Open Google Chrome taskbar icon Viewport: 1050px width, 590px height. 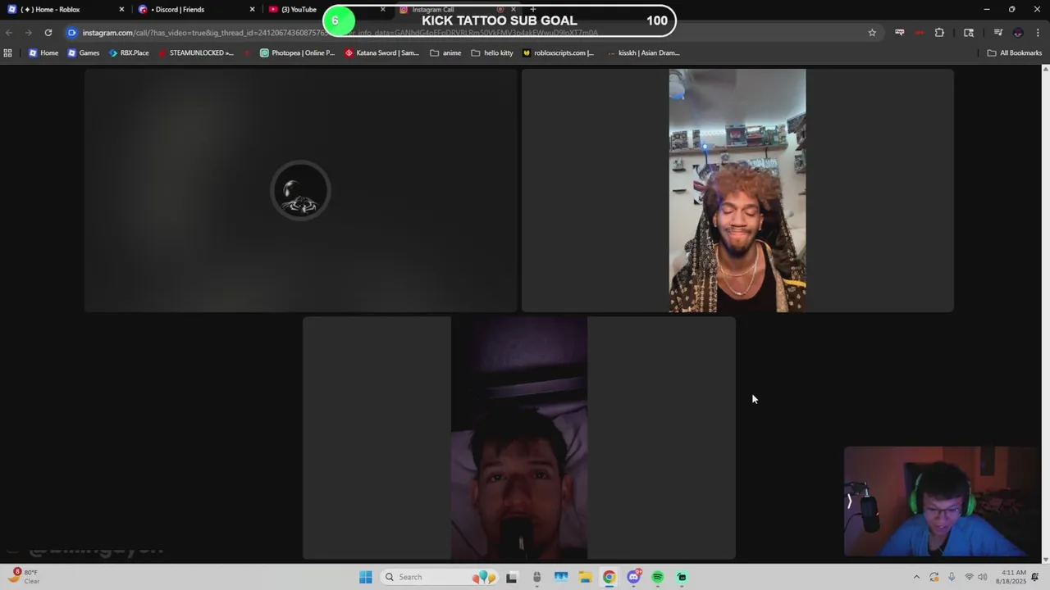(609, 577)
